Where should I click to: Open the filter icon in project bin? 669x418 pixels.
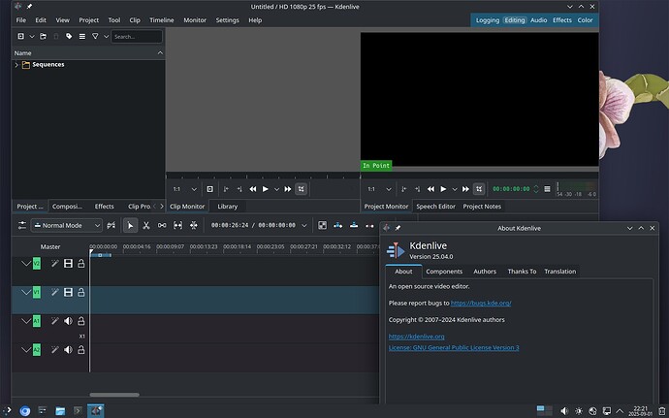click(95, 36)
